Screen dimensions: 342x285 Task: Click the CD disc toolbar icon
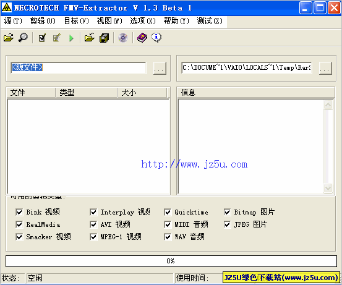(123, 38)
